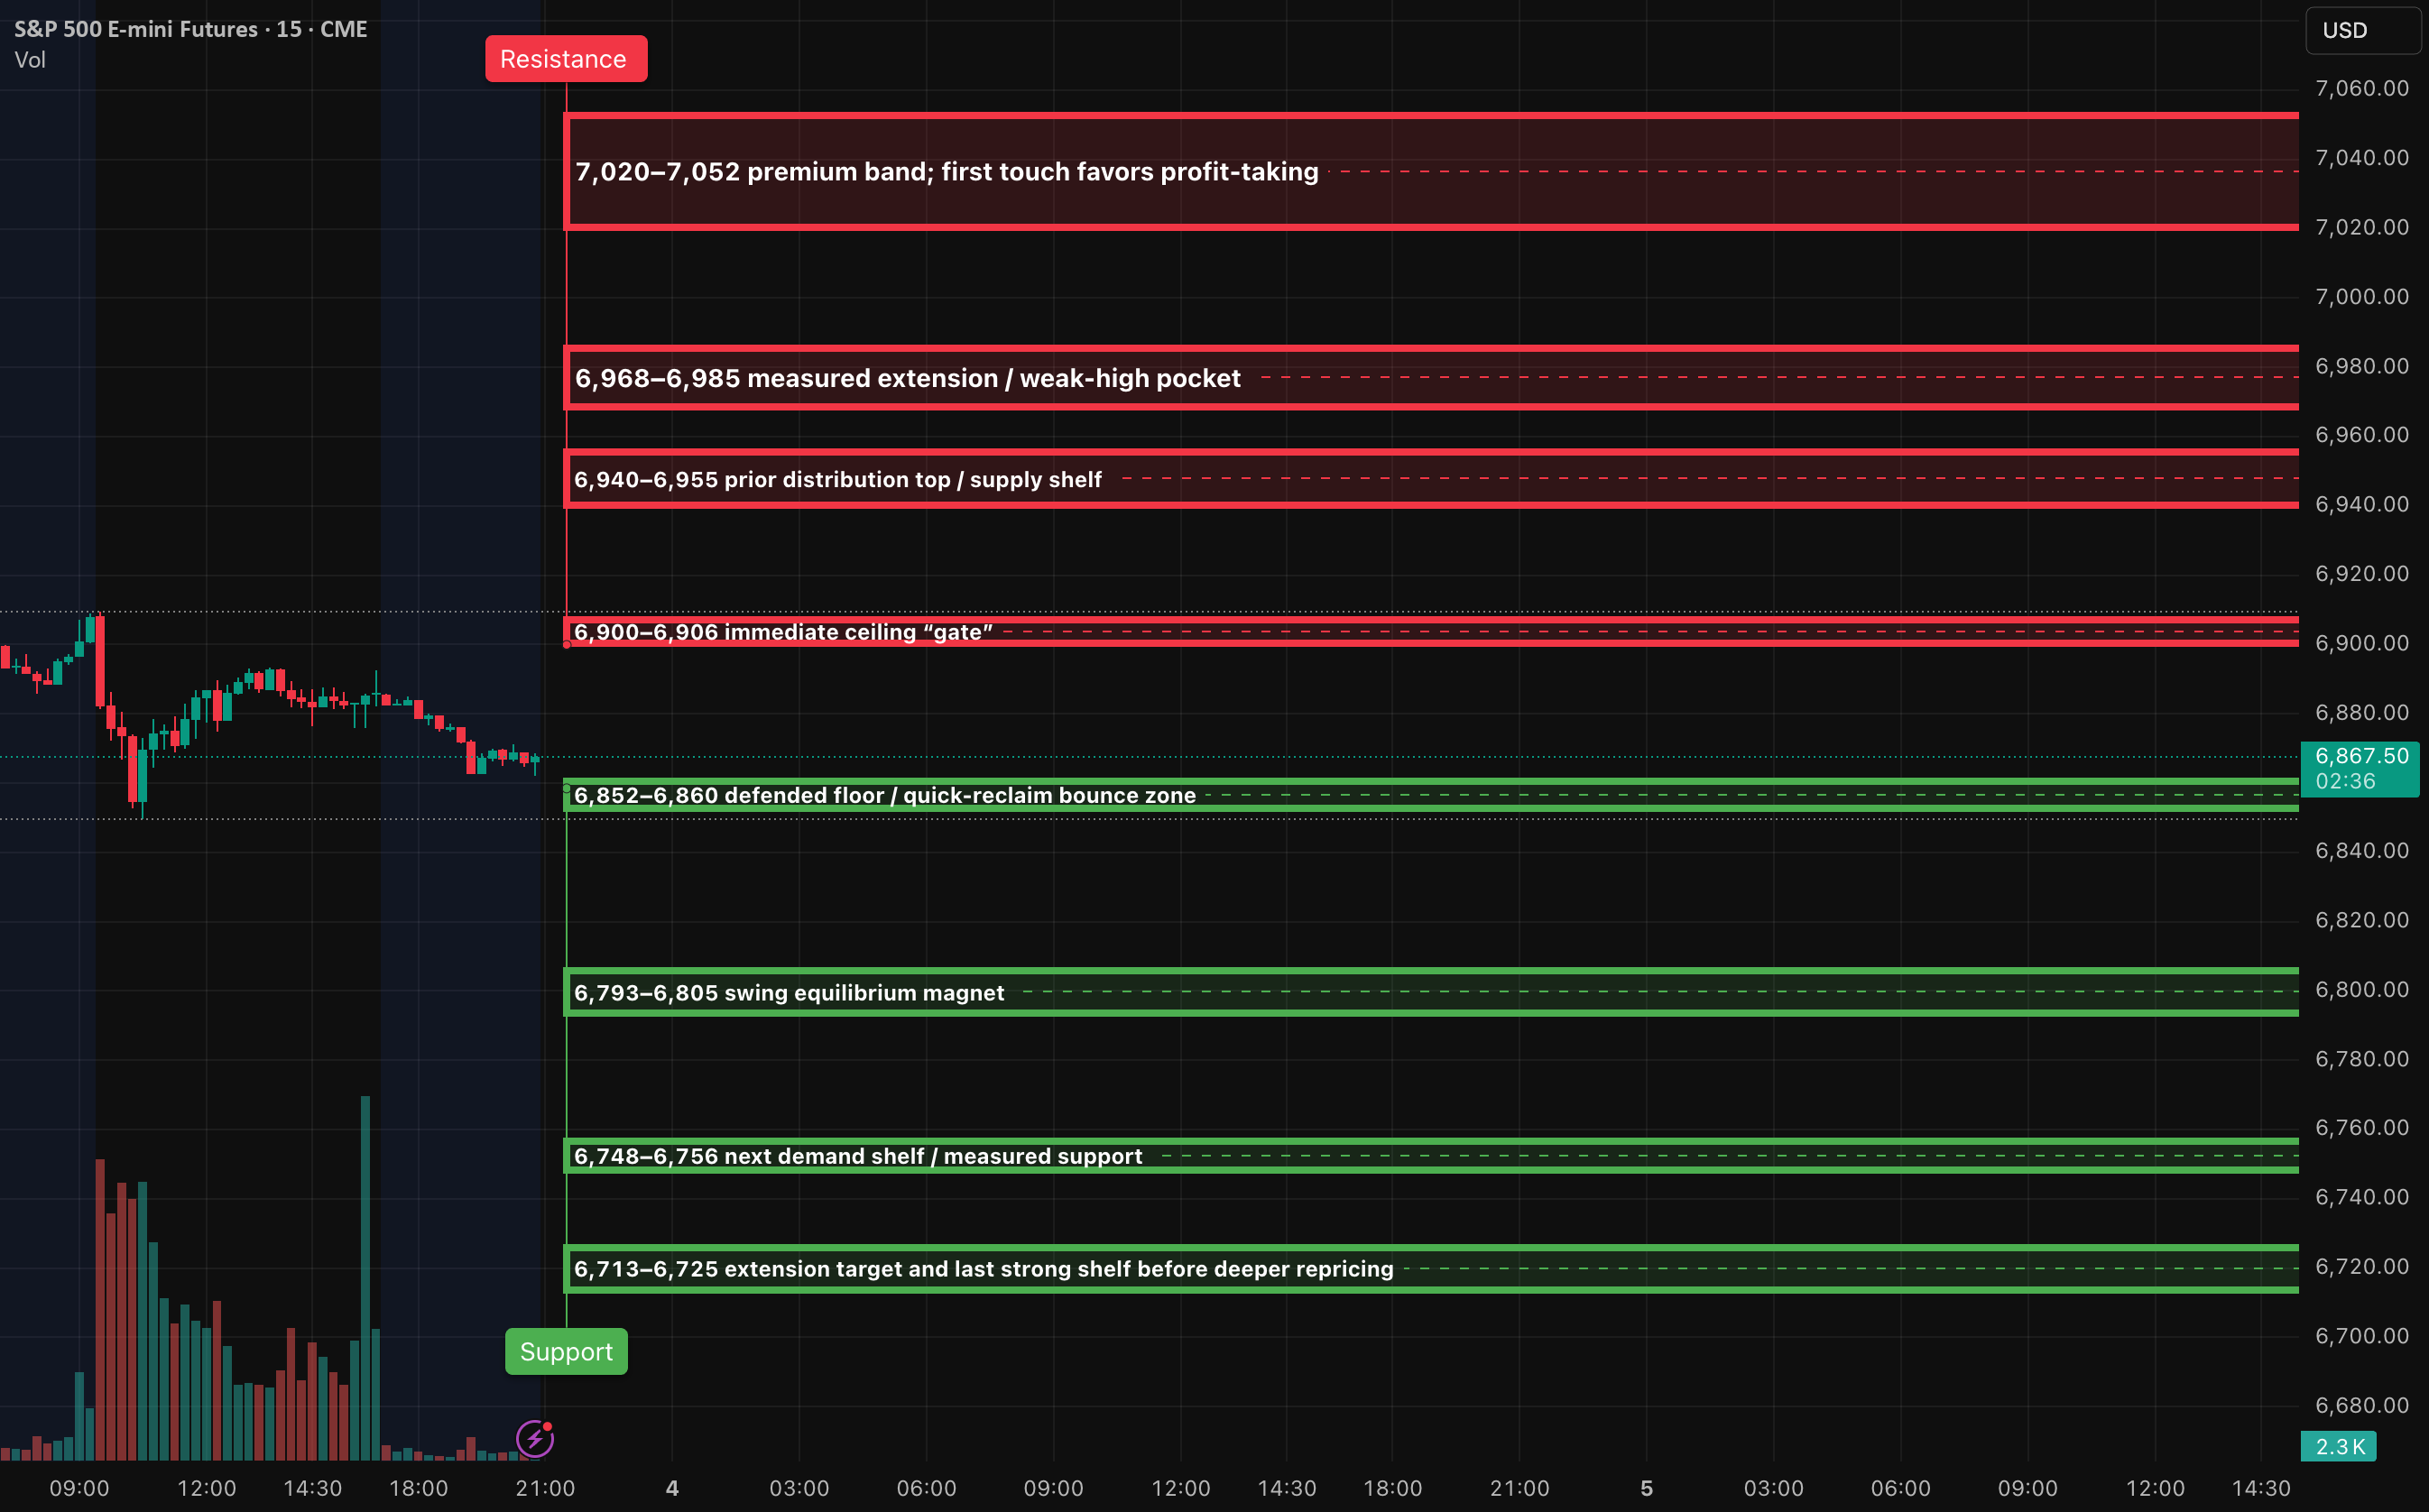Click the 21:00 label on the time axis
Screen dimensions: 2429x1512
point(546,1487)
